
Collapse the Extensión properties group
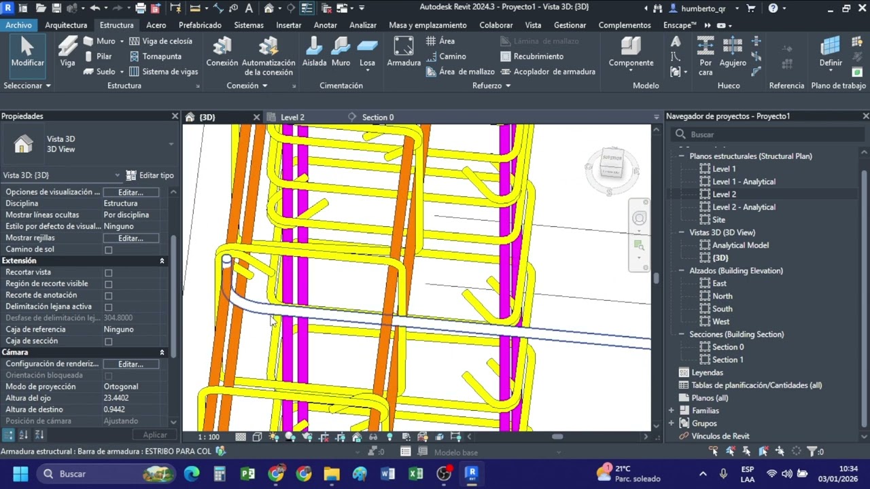pyautogui.click(x=162, y=261)
